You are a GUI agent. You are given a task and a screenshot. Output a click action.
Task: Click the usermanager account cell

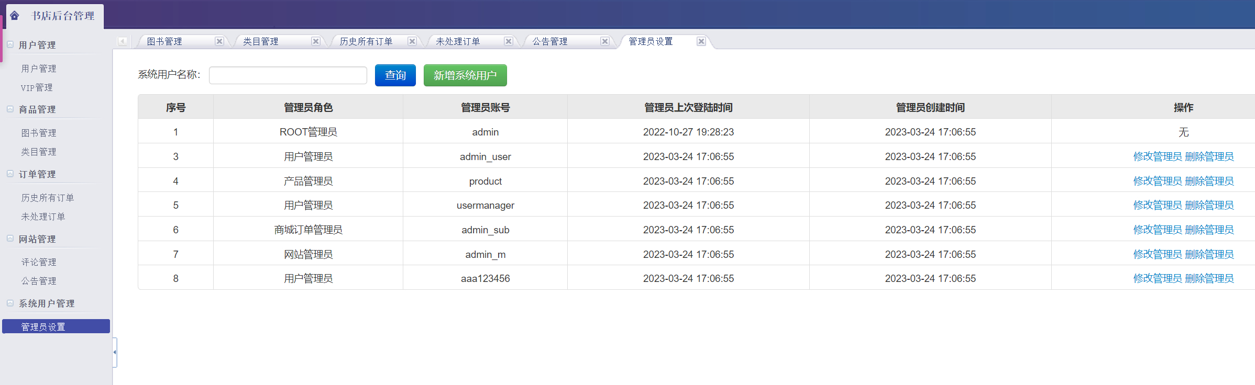(485, 205)
